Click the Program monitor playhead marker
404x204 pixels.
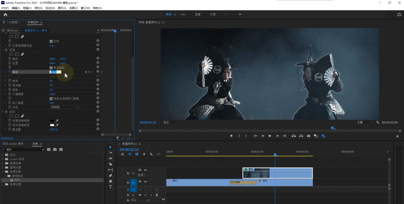pyautogui.click(x=333, y=128)
